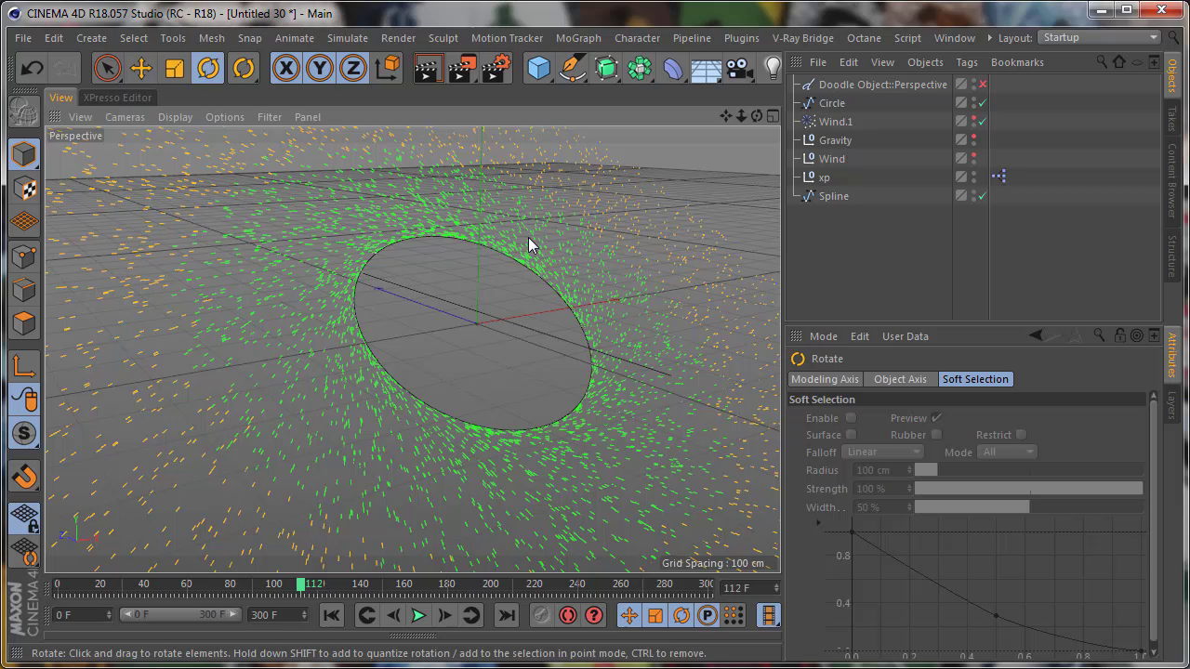Click the Record Active Objects button
1190x669 pixels.
click(541, 615)
